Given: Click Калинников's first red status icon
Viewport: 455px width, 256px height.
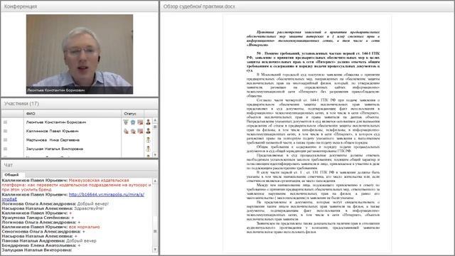Looking at the screenshot, I should 126,131.
